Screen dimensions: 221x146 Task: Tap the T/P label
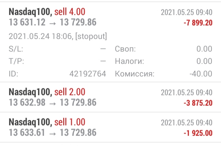(x=16, y=61)
